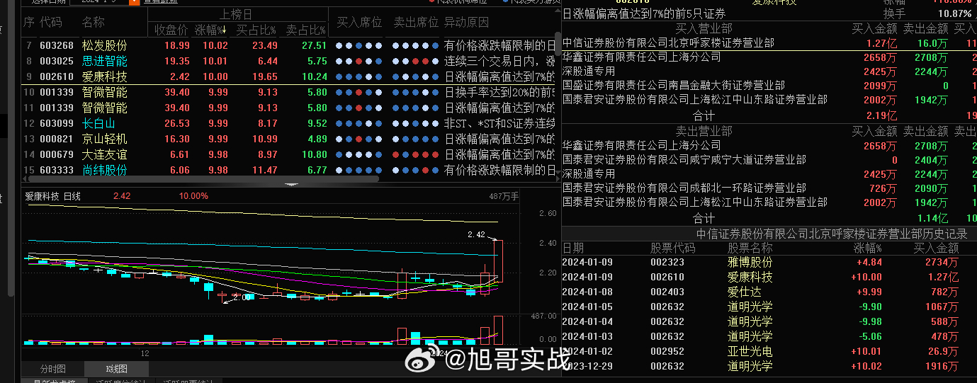
Task: Click the buy-seat dots in the 松发股份 row
Action: pos(359,45)
